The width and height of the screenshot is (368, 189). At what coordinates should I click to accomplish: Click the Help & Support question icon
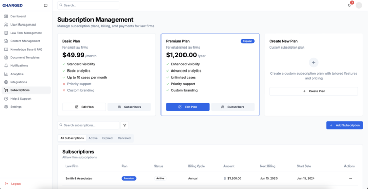[x=6, y=99]
